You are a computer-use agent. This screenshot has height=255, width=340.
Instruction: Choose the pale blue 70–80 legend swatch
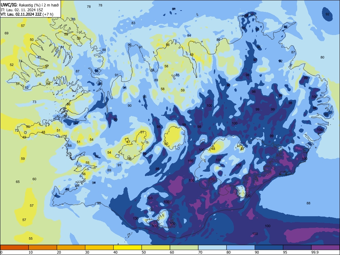pos(212,248)
